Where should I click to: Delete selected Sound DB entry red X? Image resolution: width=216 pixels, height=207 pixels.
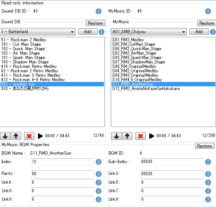[x=29, y=136]
